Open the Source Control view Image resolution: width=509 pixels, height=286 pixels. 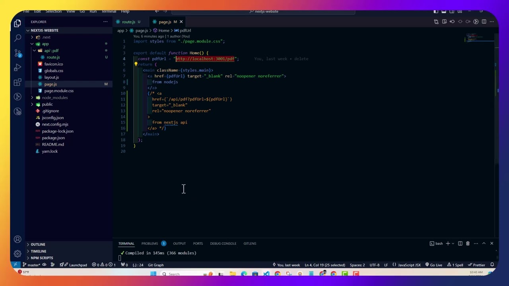coord(17,53)
